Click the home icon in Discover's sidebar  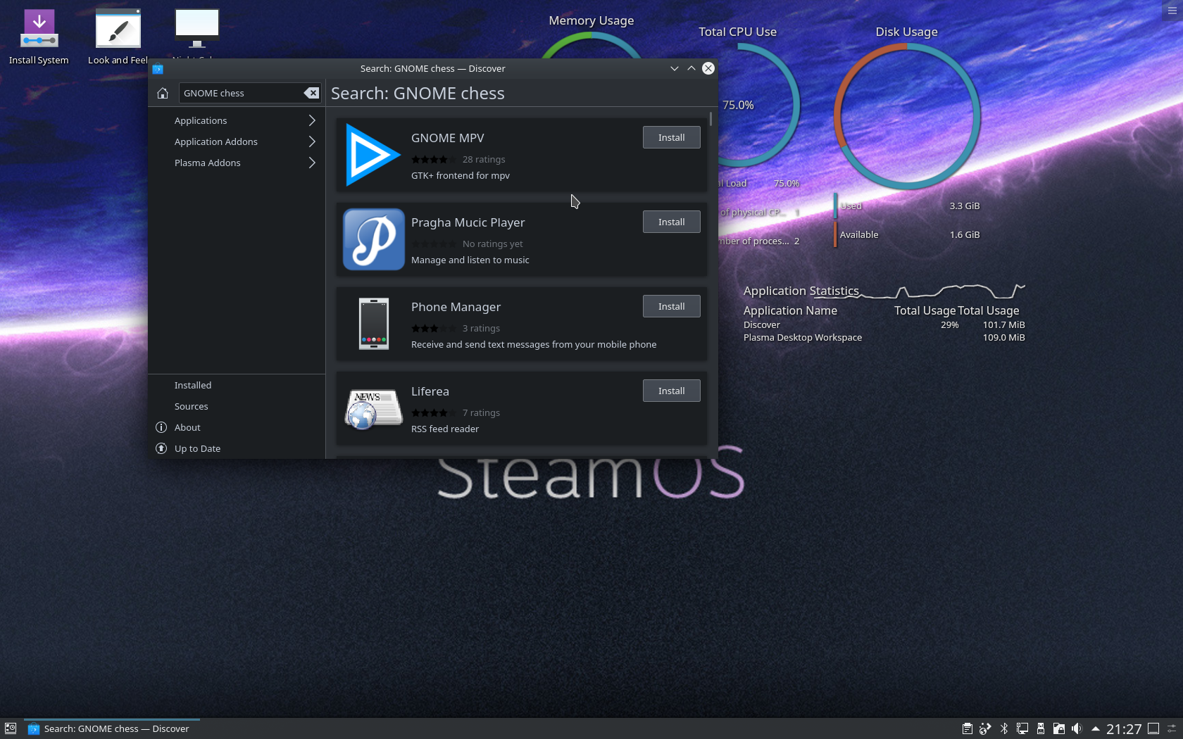point(162,93)
